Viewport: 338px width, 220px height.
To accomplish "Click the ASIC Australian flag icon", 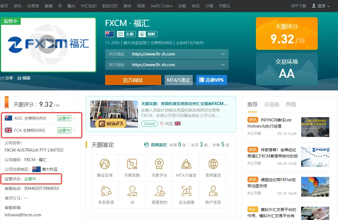I will click(8, 118).
